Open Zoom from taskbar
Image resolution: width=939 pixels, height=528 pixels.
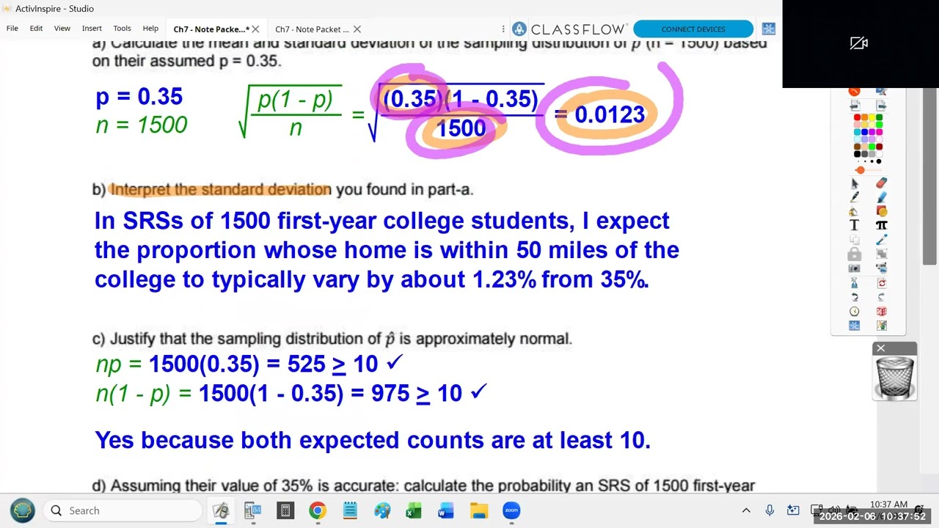[511, 510]
